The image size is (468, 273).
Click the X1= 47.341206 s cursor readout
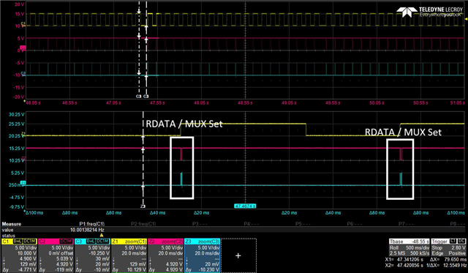click(404, 260)
